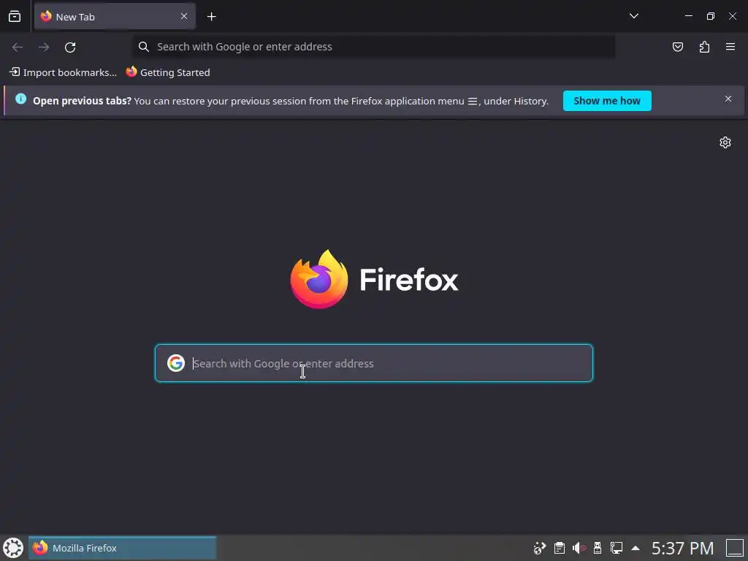Expand hidden system tray icons arrow
Viewport: 748px width, 561px height.
(x=636, y=548)
